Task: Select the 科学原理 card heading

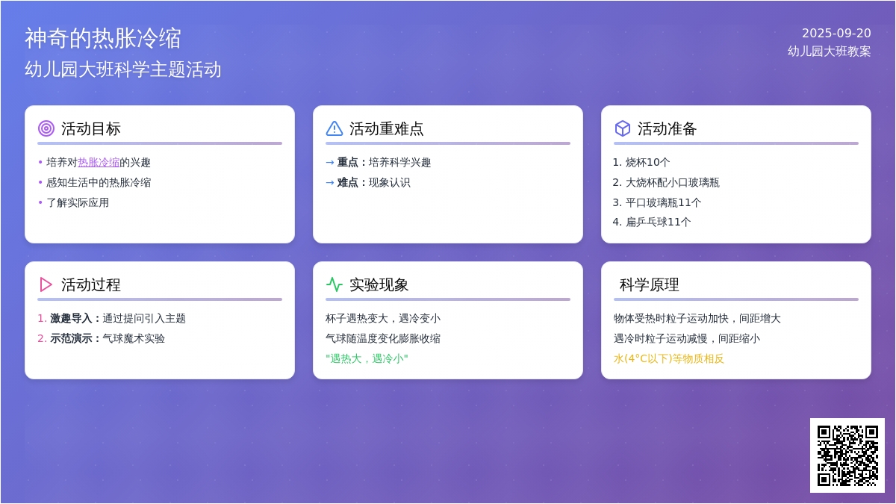Action: click(649, 284)
